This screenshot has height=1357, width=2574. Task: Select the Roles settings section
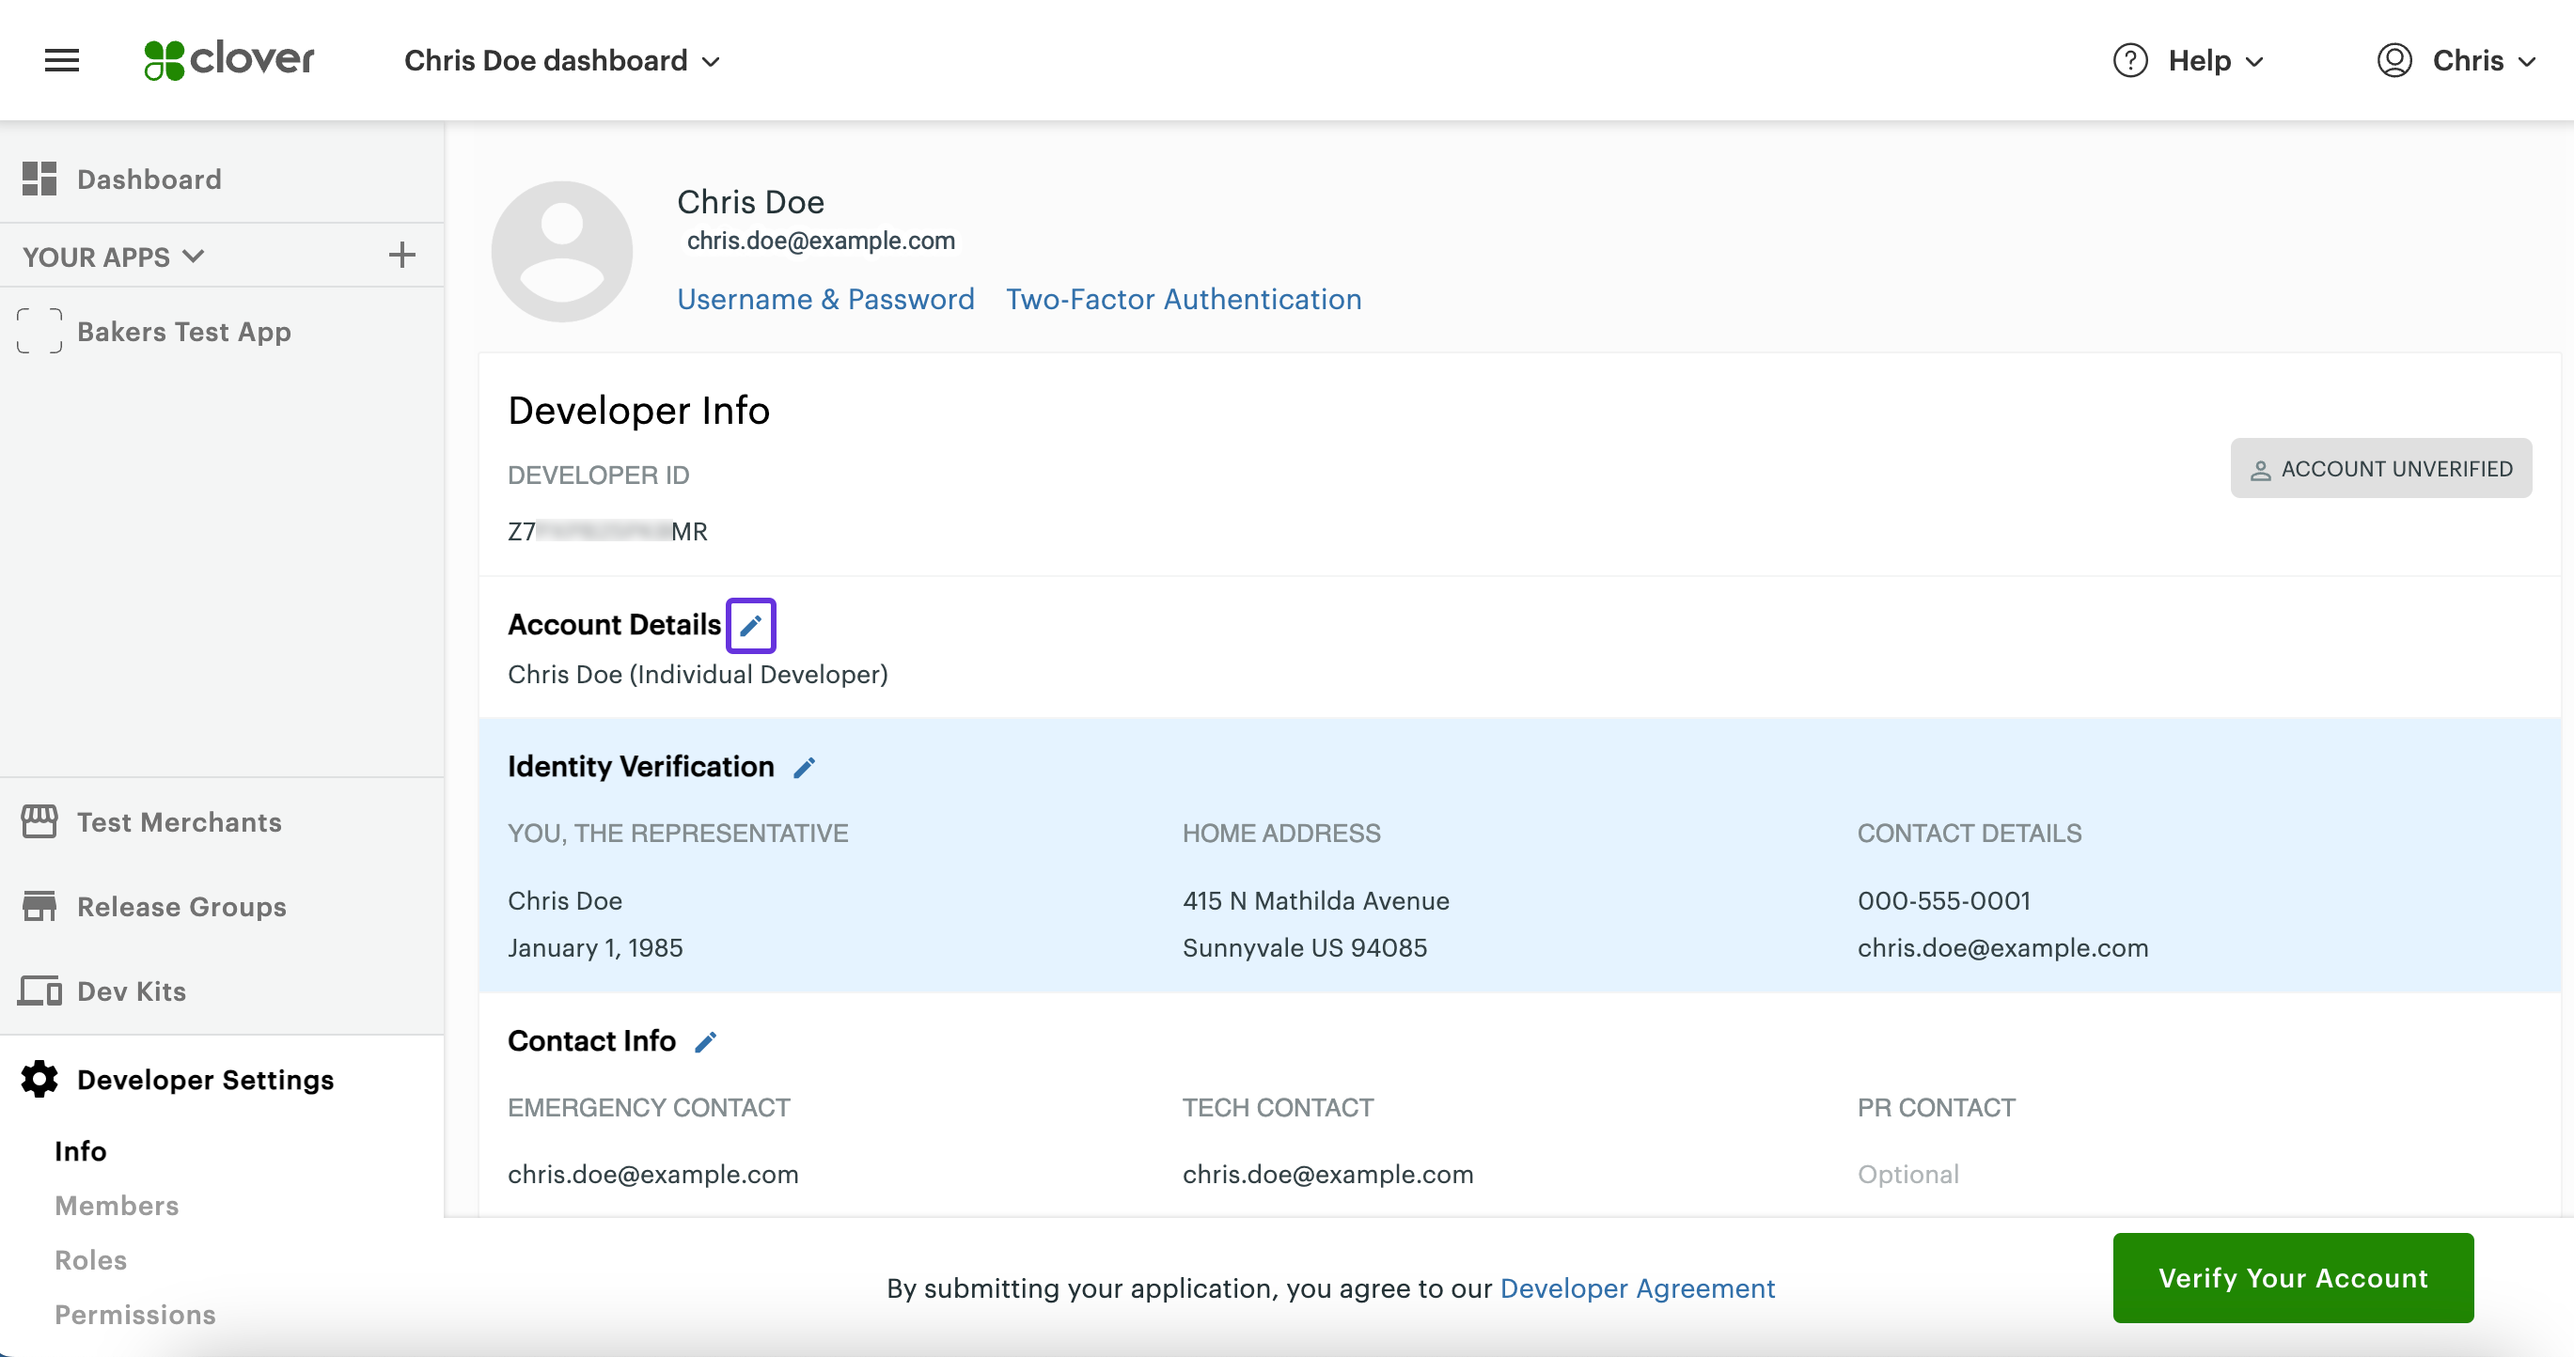click(x=90, y=1260)
